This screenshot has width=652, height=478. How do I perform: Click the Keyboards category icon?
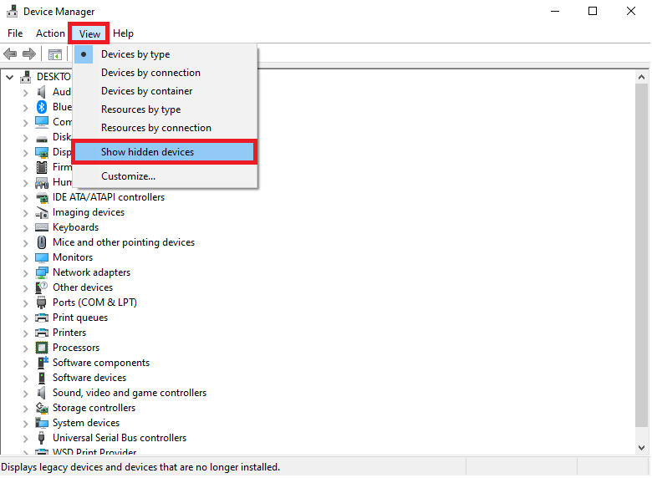click(42, 227)
